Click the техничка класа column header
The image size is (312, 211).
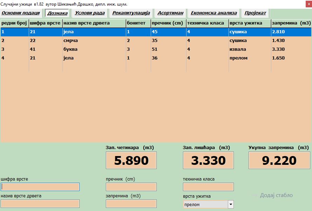207,23
